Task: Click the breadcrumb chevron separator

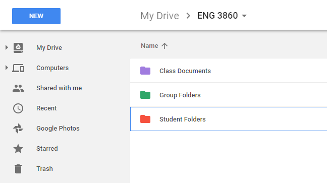Action: click(188, 16)
